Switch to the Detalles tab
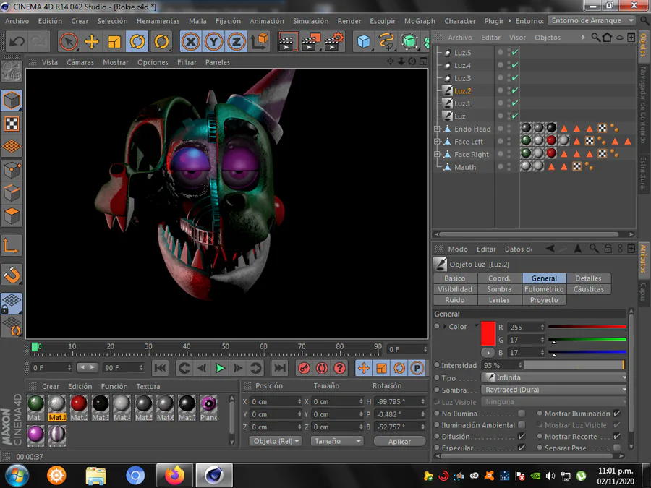 click(x=588, y=278)
